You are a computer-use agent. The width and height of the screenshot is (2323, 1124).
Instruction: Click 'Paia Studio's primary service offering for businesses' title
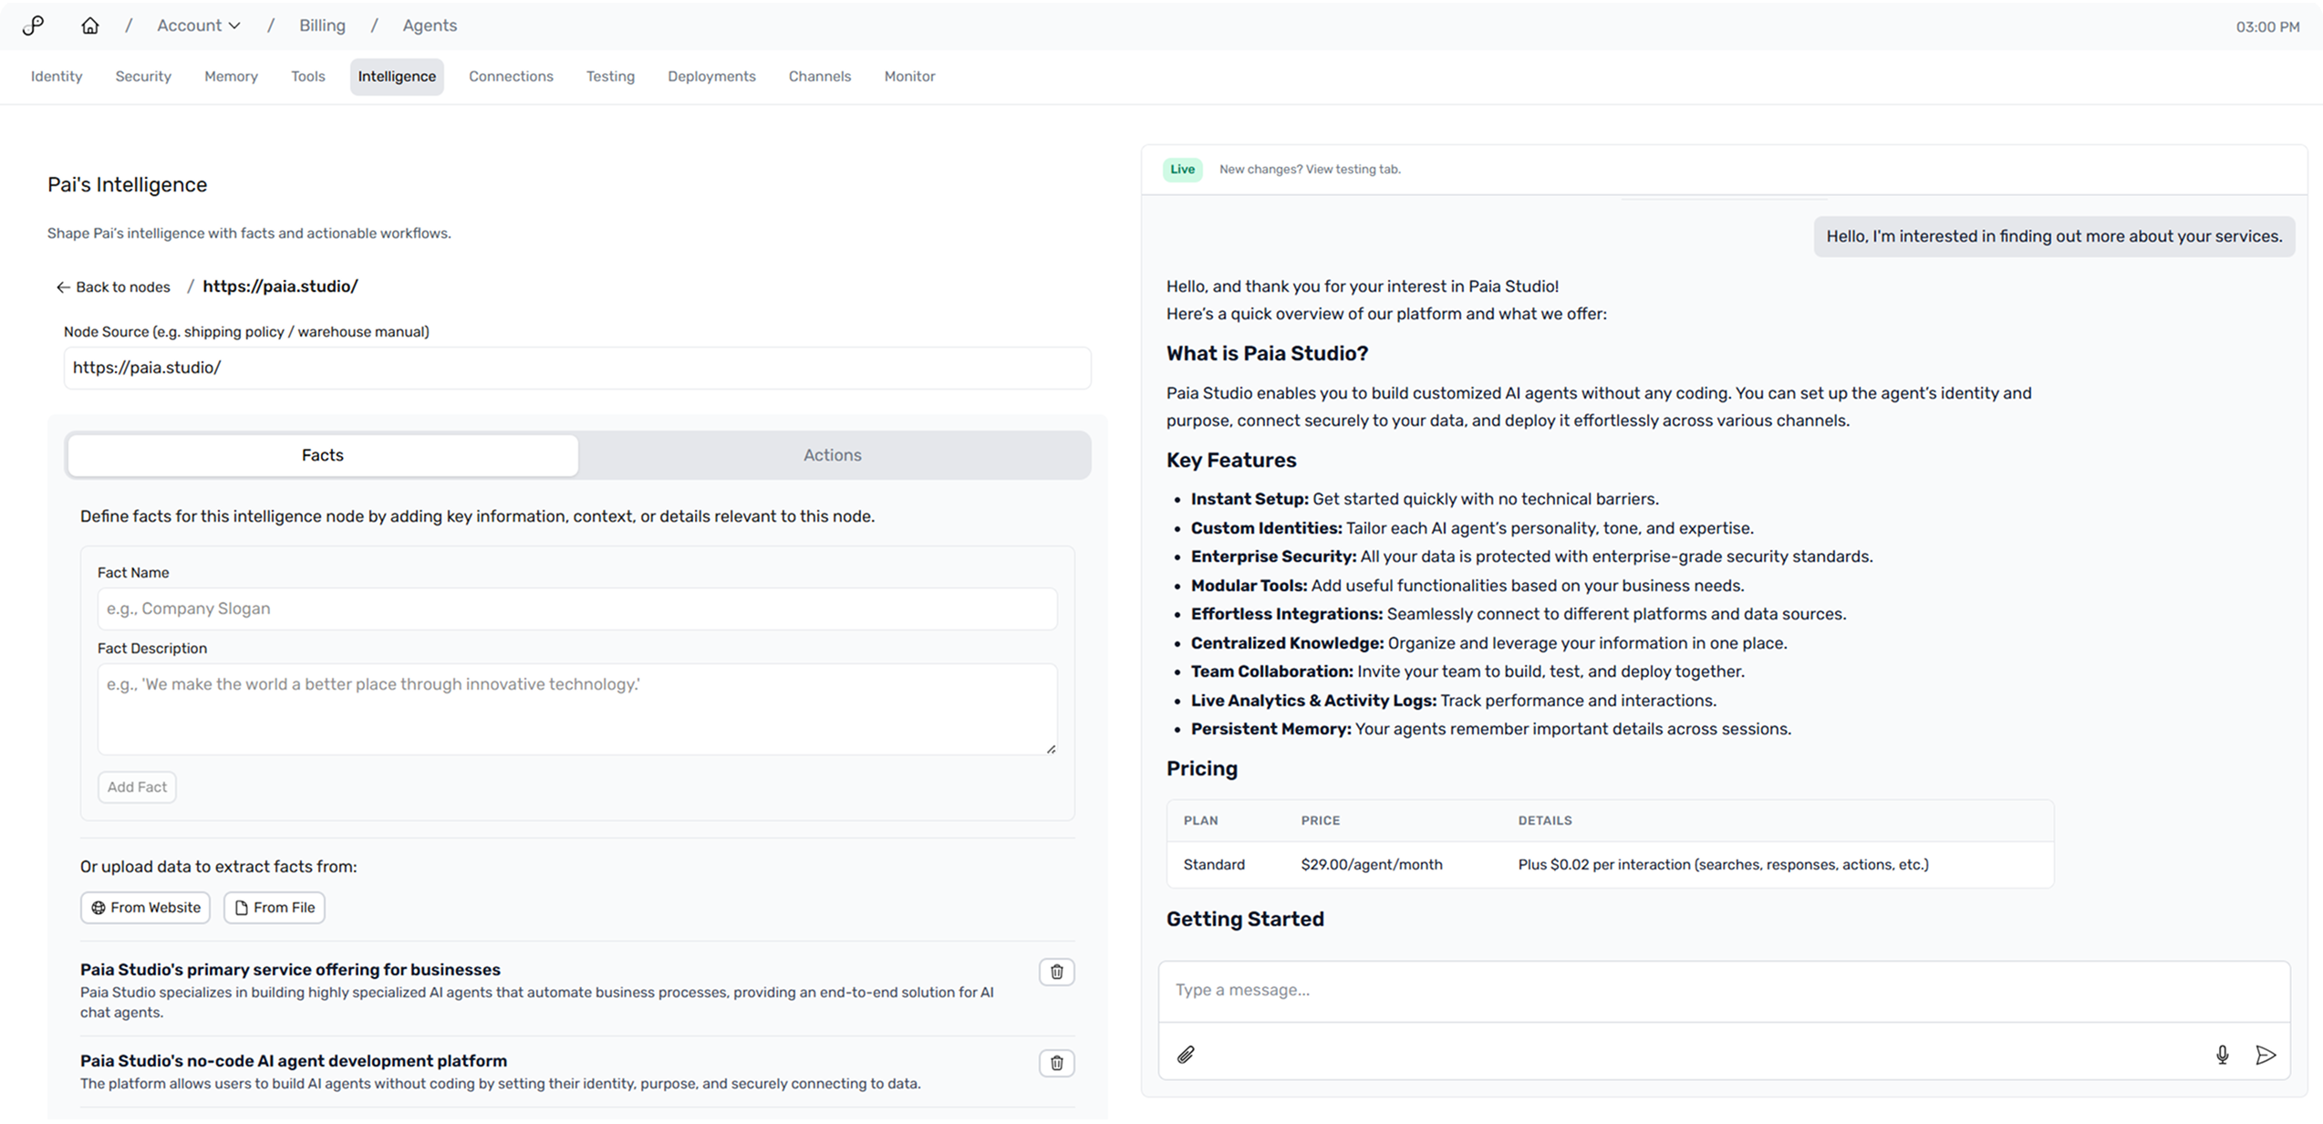click(290, 970)
